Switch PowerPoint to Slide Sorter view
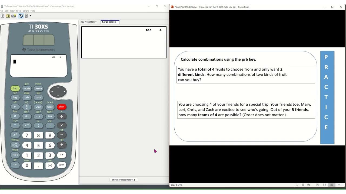 coord(324,185)
